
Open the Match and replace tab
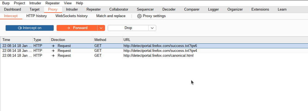pyautogui.click(x=111, y=16)
